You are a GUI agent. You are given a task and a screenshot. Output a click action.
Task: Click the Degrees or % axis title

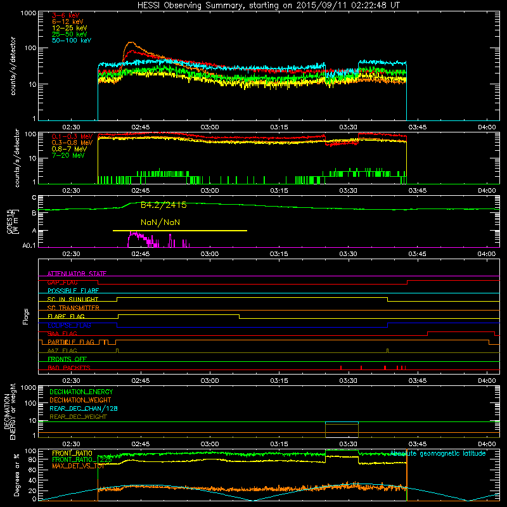pyautogui.click(x=16, y=475)
